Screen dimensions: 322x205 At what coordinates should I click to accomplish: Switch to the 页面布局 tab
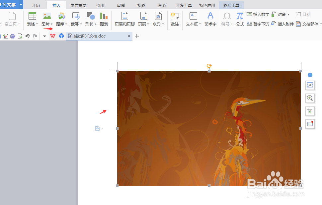coord(78,5)
